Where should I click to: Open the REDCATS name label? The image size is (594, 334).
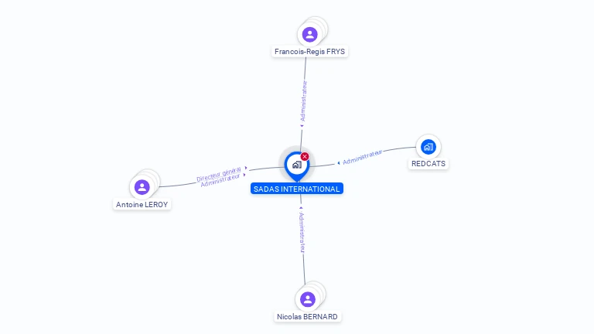[x=428, y=164]
